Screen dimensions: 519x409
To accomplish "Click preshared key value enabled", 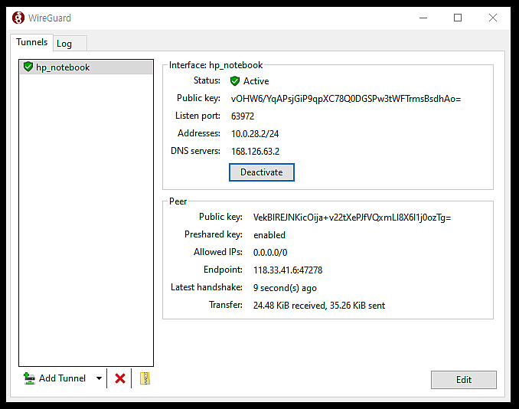I will coord(269,235).
